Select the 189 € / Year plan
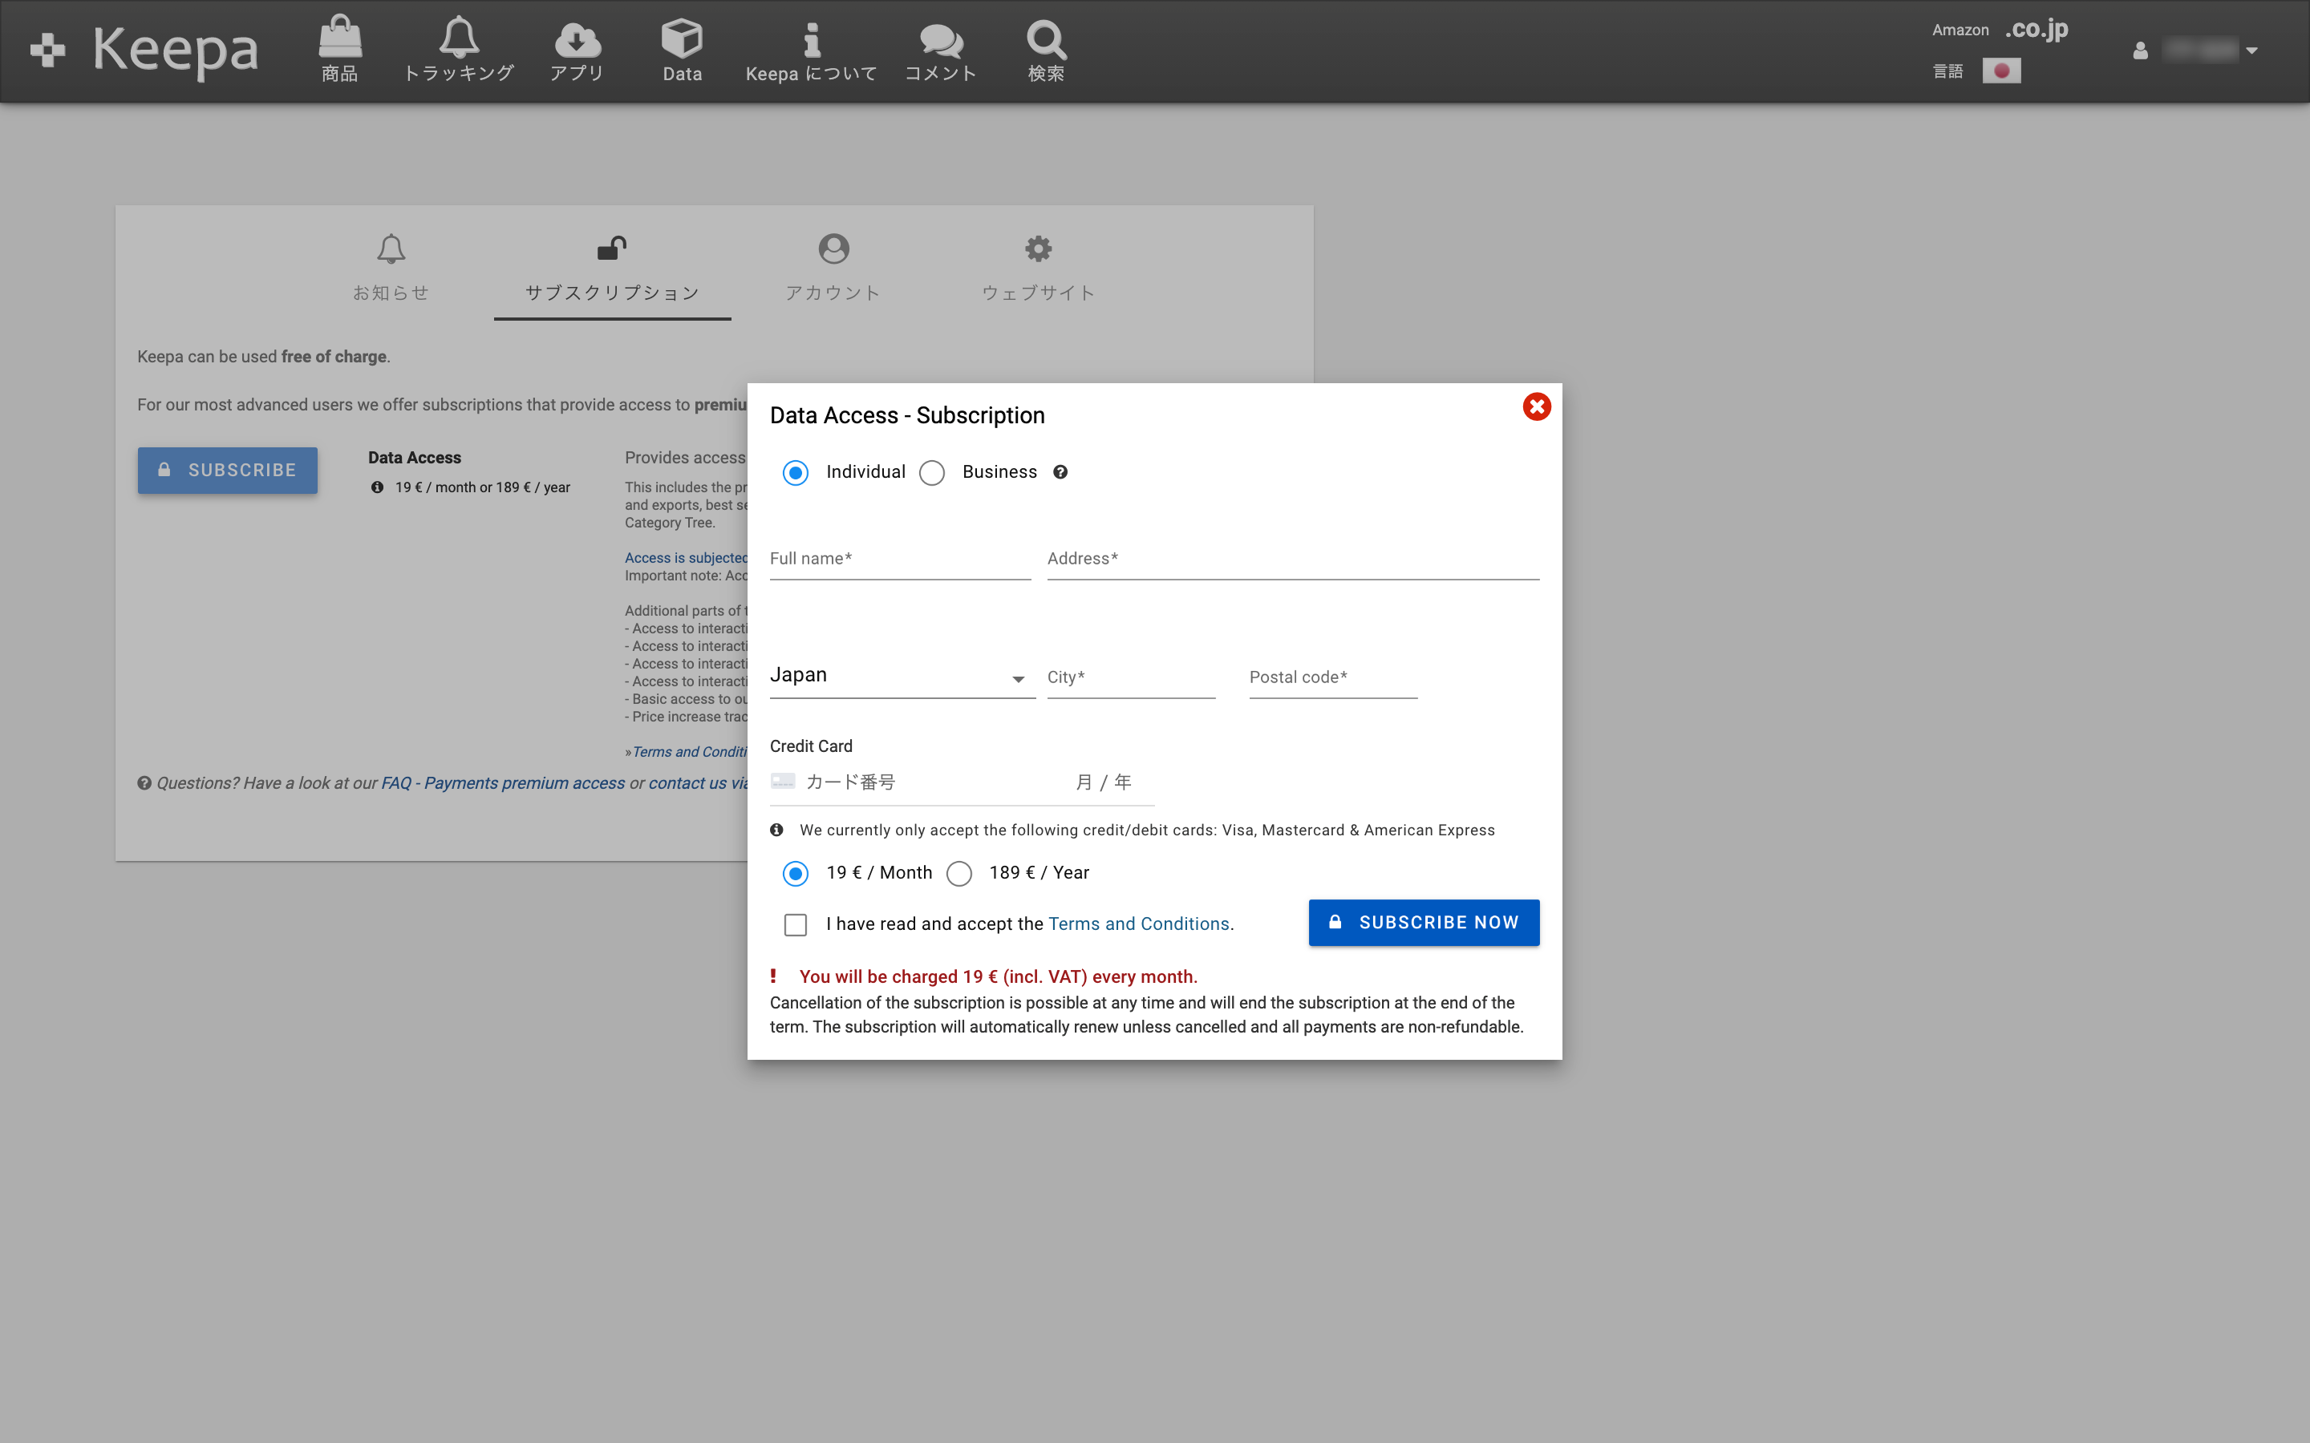 coord(959,874)
